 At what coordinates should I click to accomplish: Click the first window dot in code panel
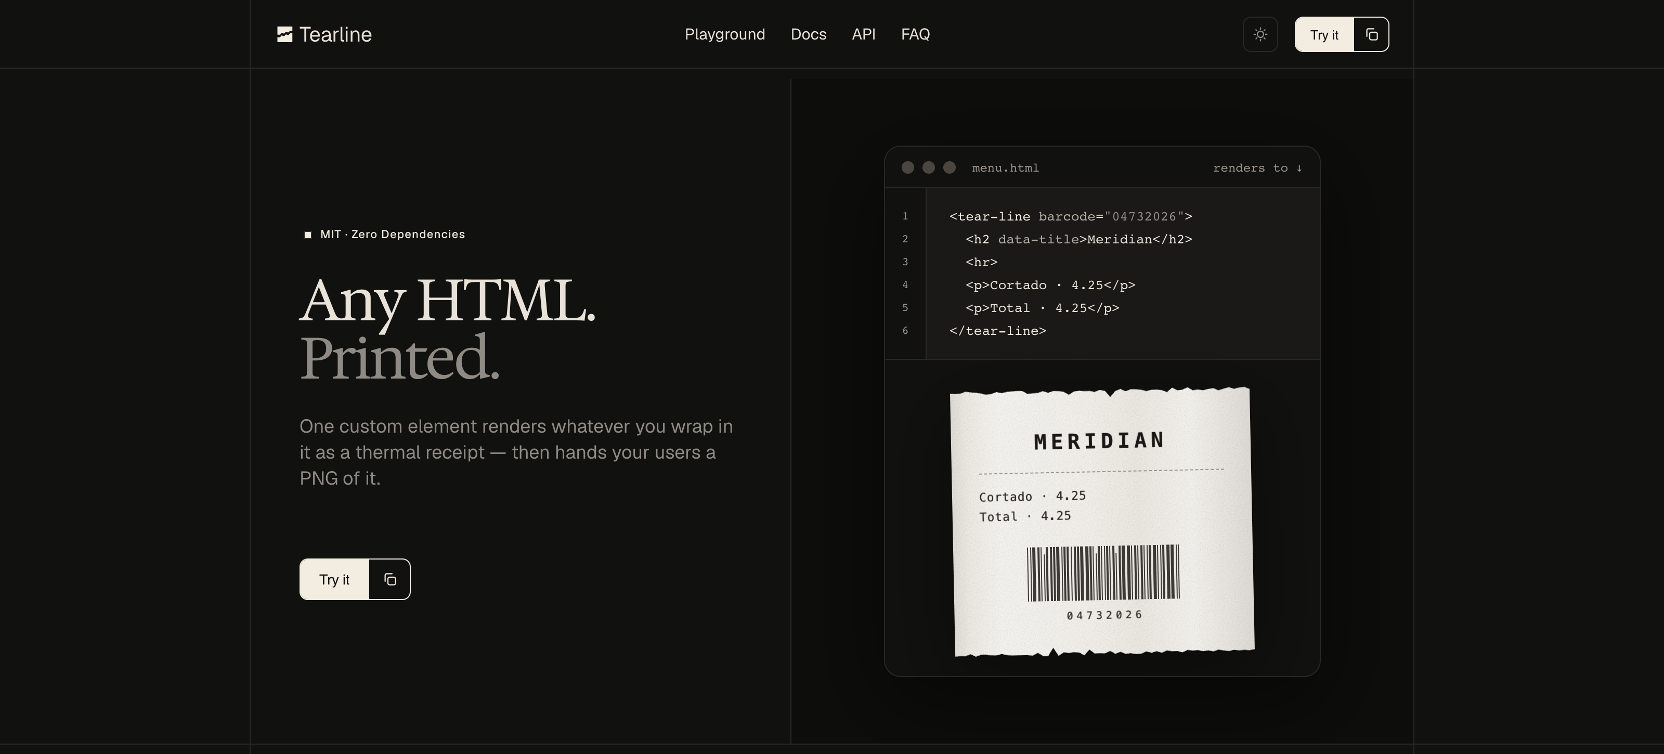pos(907,167)
